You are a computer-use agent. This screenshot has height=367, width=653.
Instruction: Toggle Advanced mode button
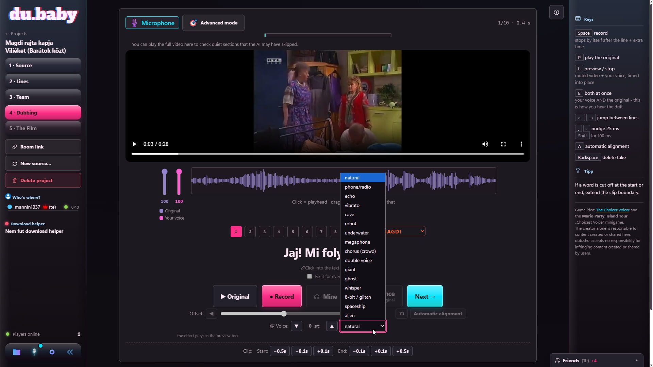click(x=213, y=23)
